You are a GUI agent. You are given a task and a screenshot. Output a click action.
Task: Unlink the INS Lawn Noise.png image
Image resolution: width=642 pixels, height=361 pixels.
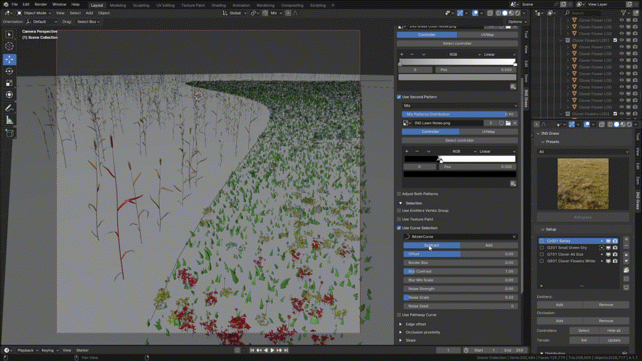tap(515, 123)
